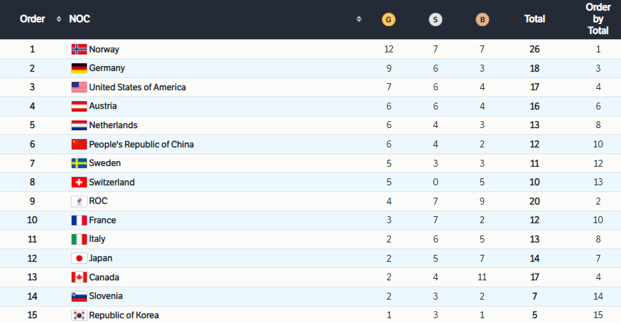Click the Order by Total header
Screen dimensions: 621x323
(598, 19)
